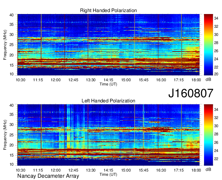The height and width of the screenshot is (180, 222).
Task: Click the lower panel's color bar
Action: 208,135
